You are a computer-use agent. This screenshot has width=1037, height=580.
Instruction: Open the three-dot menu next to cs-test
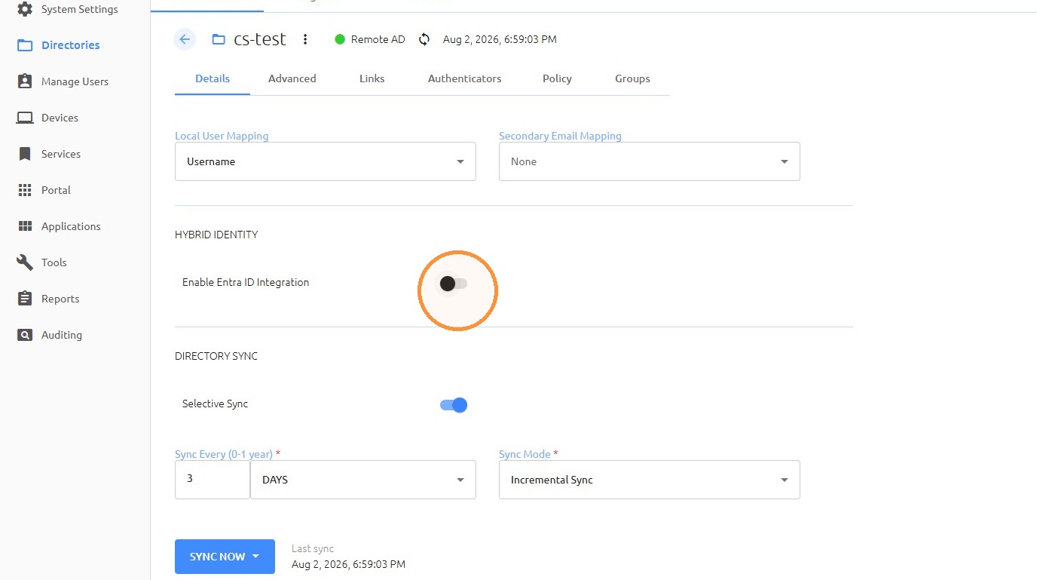[x=305, y=39]
